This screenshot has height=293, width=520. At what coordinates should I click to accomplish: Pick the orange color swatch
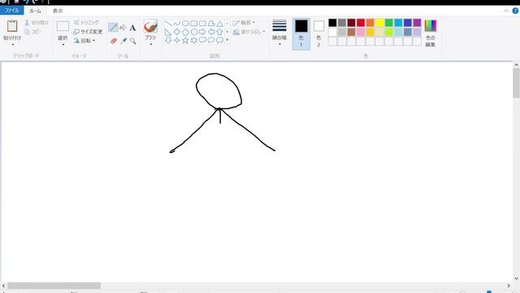[x=370, y=23]
